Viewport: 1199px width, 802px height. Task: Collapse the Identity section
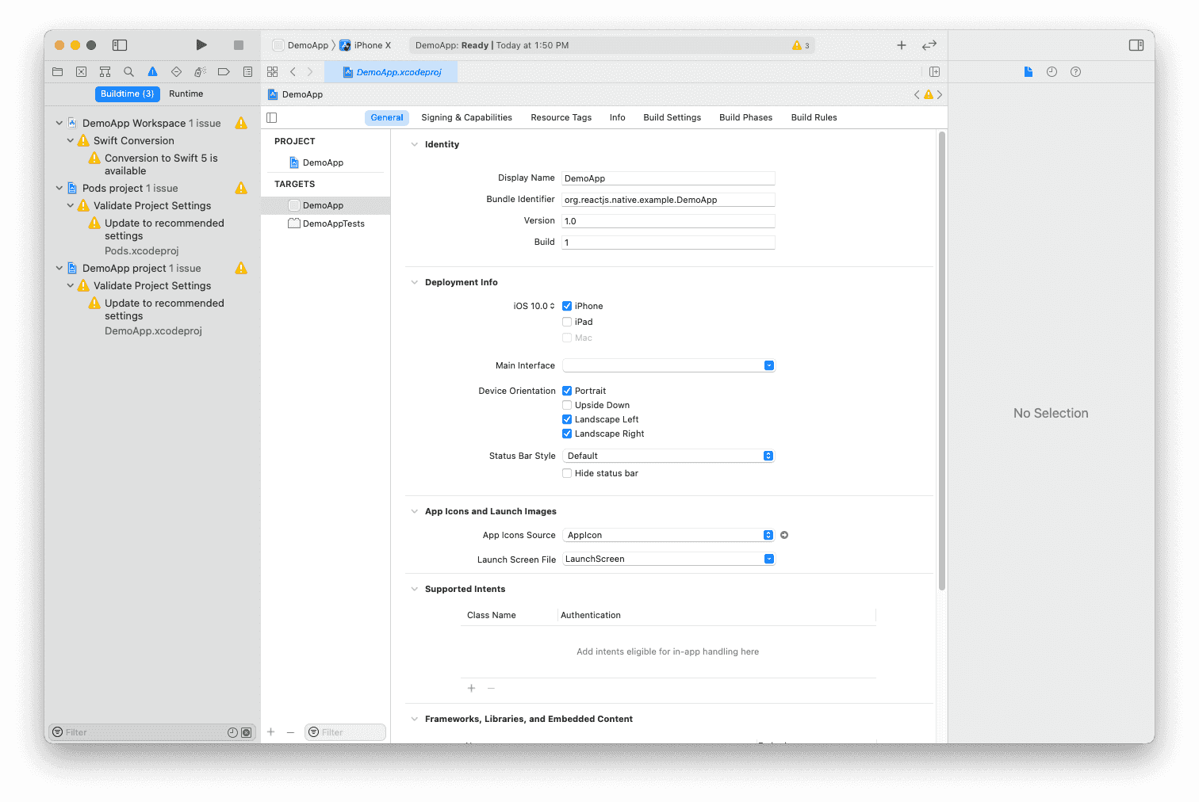414,144
